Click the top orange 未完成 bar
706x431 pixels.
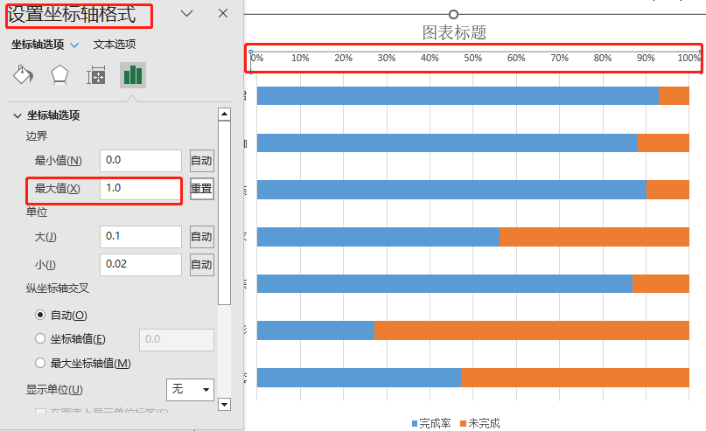674,96
